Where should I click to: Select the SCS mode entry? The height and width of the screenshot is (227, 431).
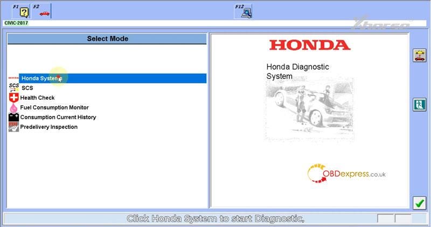click(x=27, y=88)
